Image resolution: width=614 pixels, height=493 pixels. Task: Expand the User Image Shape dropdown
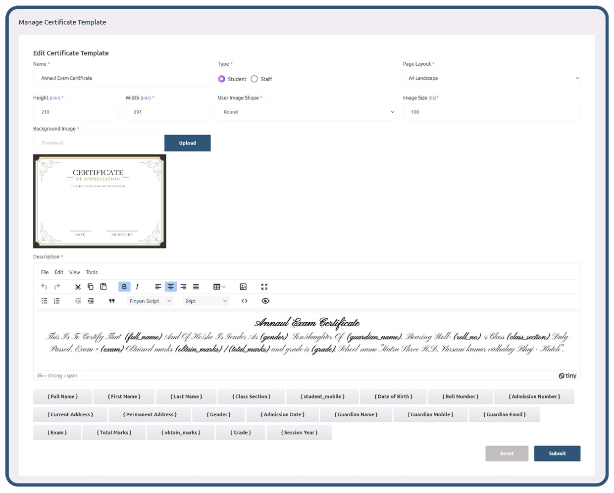(x=307, y=112)
